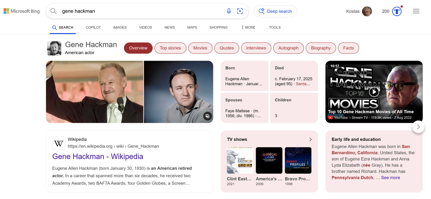This screenshot has width=431, height=199.
Task: Switch to the IMAGES tab
Action: pyautogui.click(x=120, y=27)
